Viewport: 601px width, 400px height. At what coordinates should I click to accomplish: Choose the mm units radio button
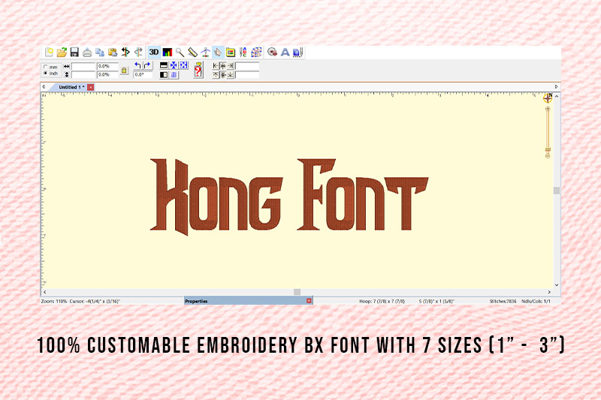[46, 67]
